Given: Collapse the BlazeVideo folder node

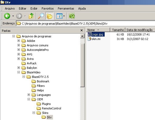Looking at the screenshot, I should tap(19, 72).
